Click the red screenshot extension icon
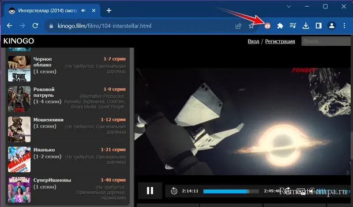Image resolution: width=353 pixels, height=207 pixels. point(267,26)
